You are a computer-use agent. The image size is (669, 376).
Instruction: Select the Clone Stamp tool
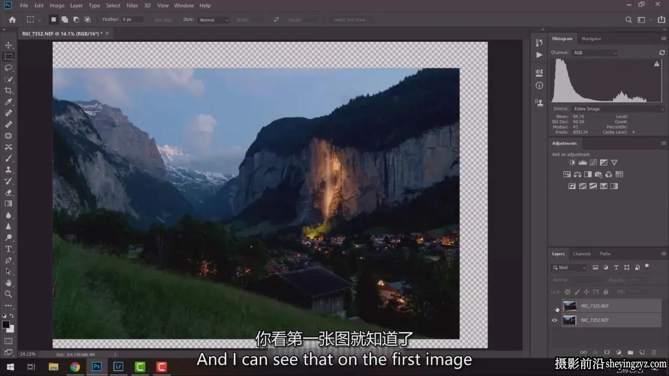(x=8, y=170)
